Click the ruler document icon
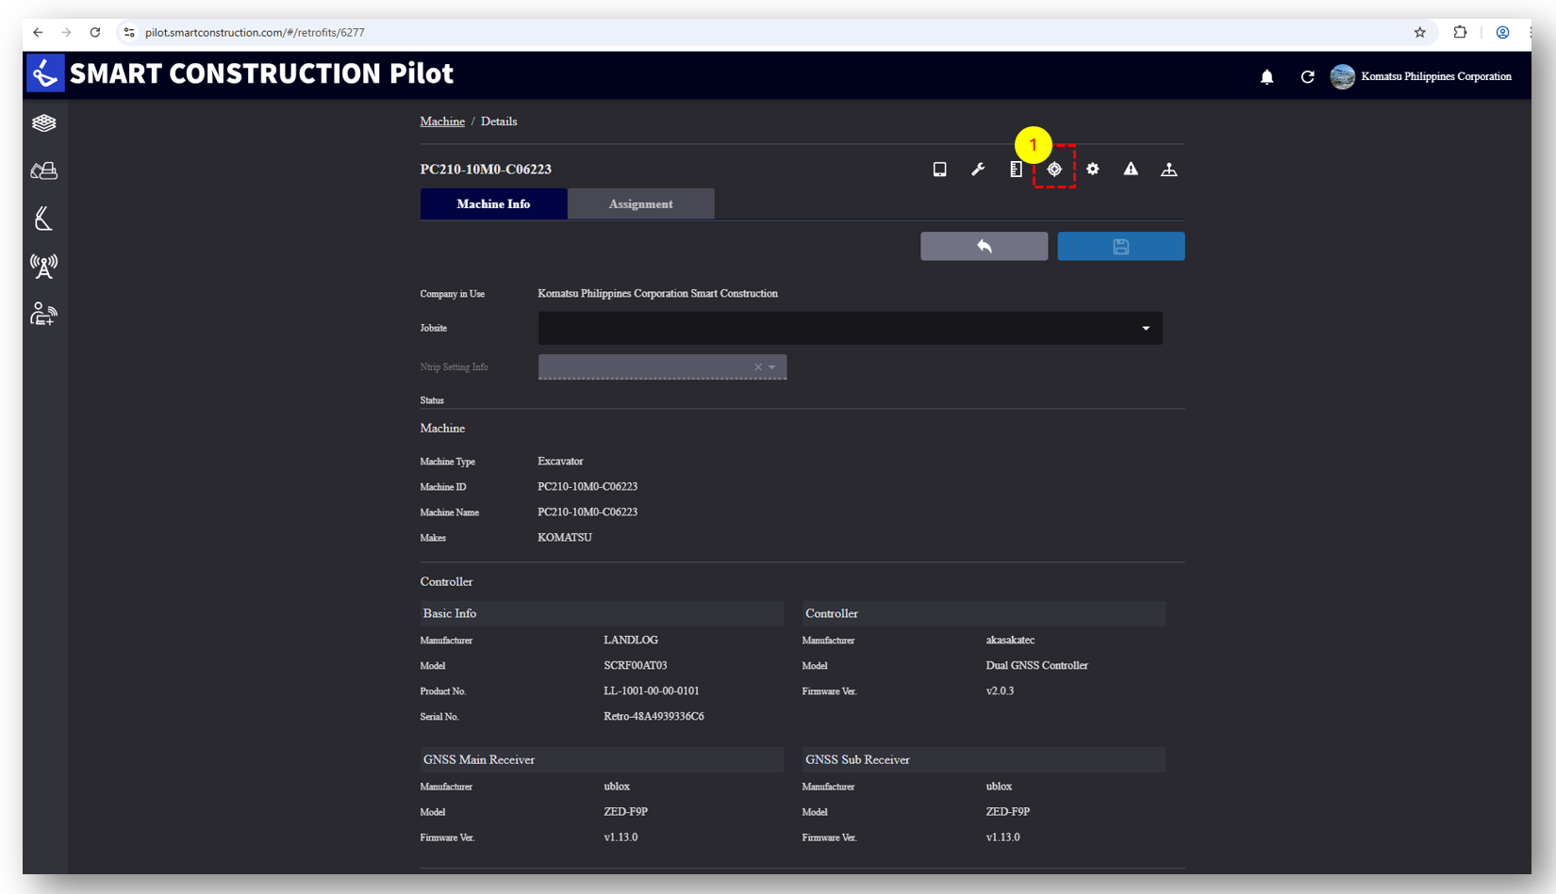 point(1016,170)
